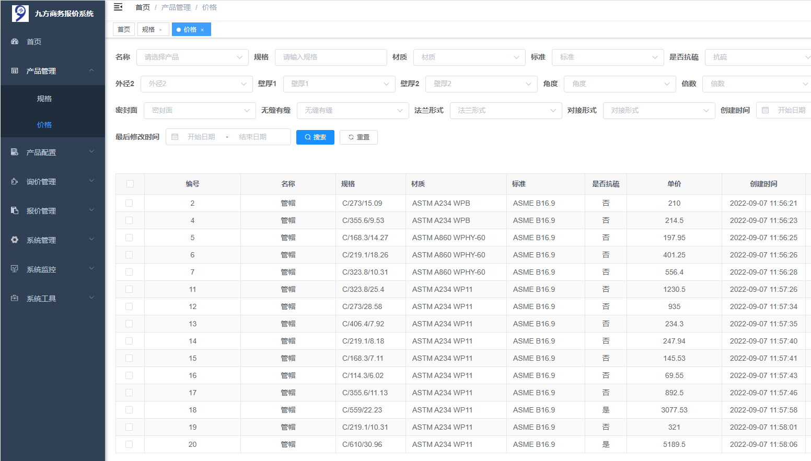Select the 规格 submenu item
The height and width of the screenshot is (461, 811).
53,99
